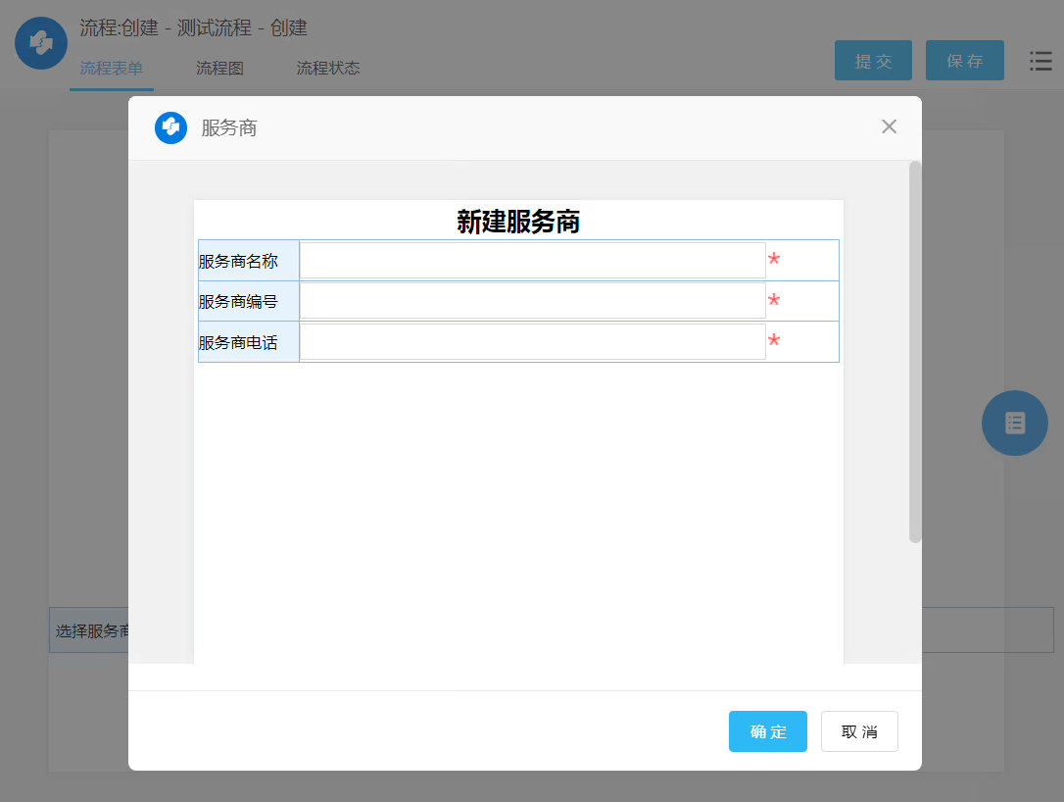
Task: Click the dialog's vertical scrollbar
Action: (x=915, y=353)
